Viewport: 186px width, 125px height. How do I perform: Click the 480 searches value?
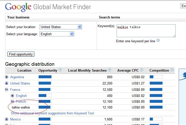(x=110, y=96)
